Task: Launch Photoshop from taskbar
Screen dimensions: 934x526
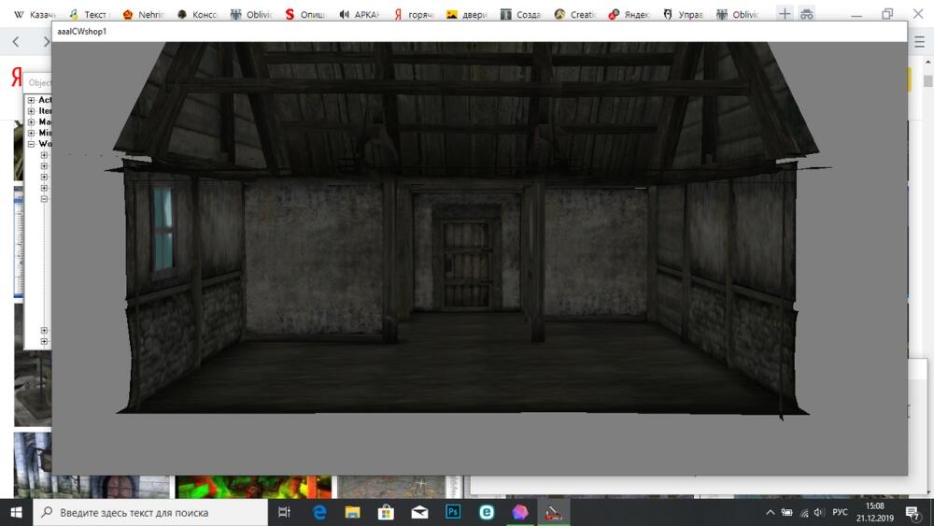Action: click(x=453, y=512)
